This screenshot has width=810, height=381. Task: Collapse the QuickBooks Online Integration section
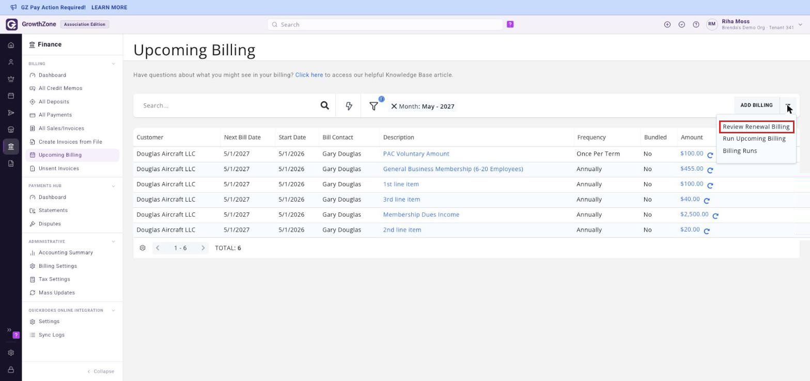click(x=114, y=311)
